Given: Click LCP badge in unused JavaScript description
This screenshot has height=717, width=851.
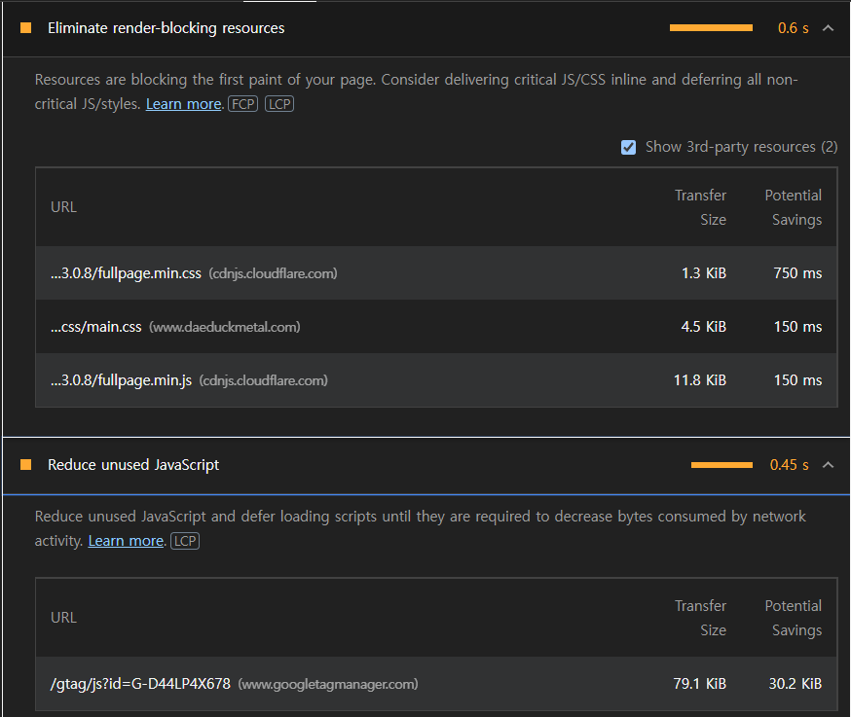Looking at the screenshot, I should [185, 541].
